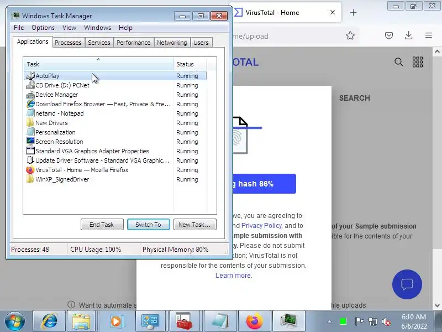Sort by the Task column header
The height and width of the screenshot is (332, 442).
[x=98, y=64]
